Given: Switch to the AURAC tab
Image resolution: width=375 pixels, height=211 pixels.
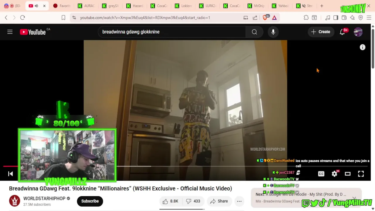Looking at the screenshot, I should point(86,6).
